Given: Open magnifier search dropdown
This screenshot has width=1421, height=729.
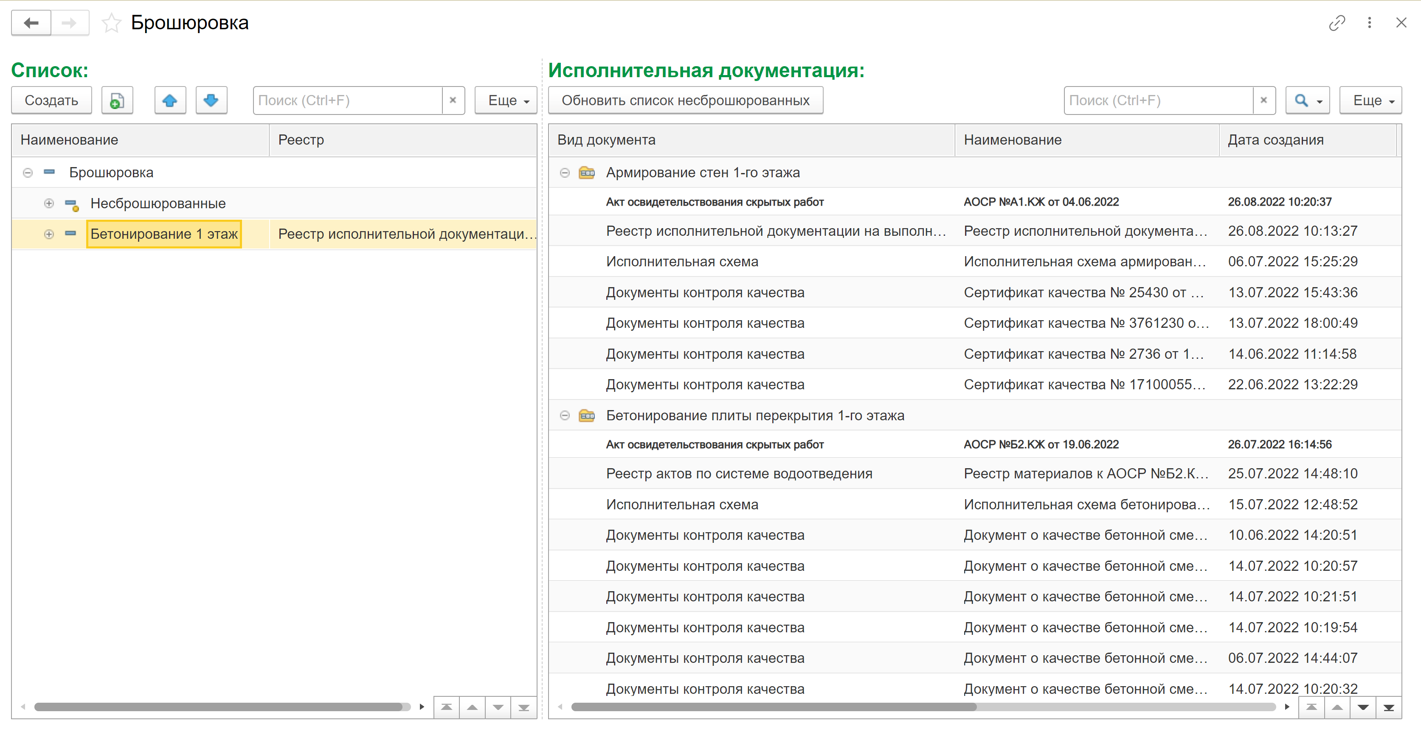Looking at the screenshot, I should (x=1307, y=100).
